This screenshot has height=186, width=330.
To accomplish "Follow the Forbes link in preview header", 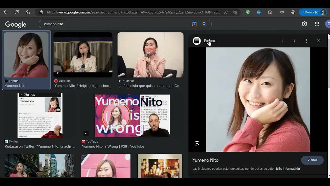I will (209, 41).
